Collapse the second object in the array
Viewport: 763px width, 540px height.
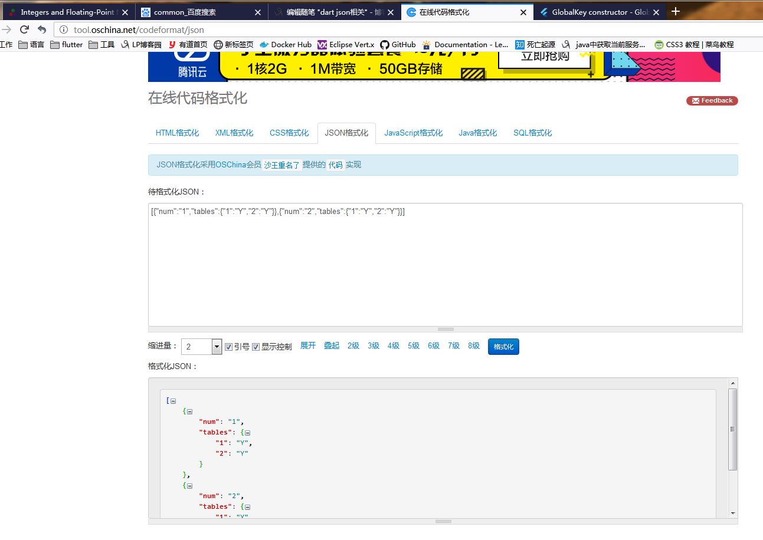click(189, 486)
